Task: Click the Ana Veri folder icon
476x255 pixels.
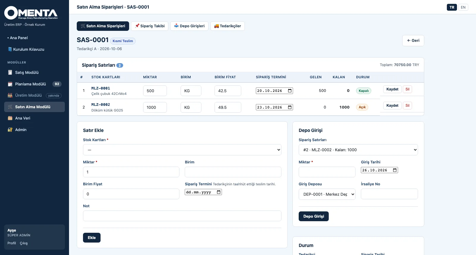Action: (x=10, y=118)
